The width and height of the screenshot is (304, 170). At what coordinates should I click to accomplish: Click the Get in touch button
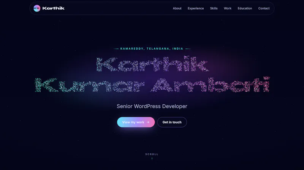click(172, 122)
